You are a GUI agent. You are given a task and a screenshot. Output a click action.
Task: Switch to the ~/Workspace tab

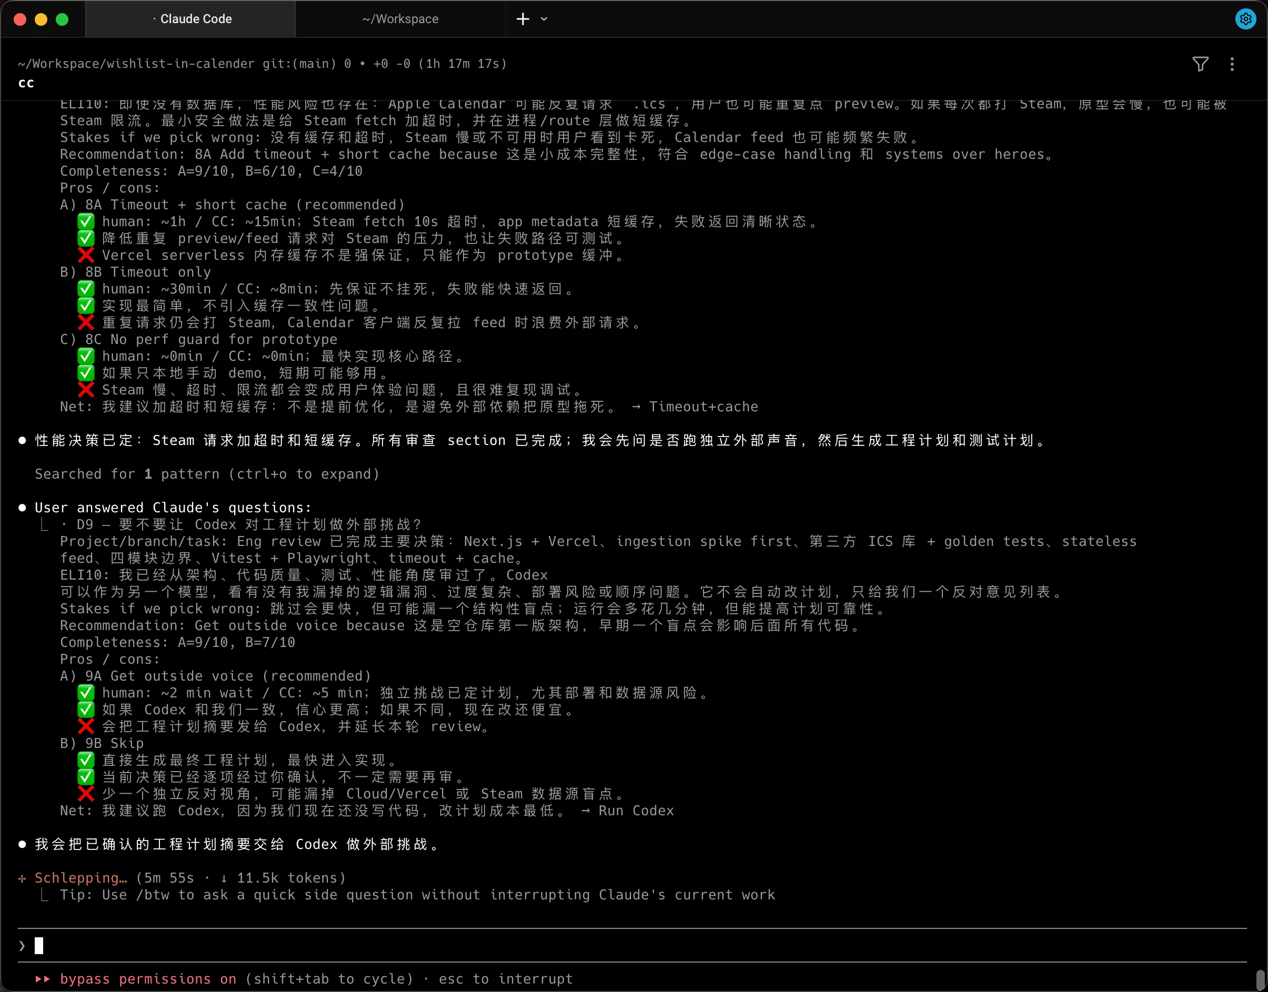tap(400, 19)
